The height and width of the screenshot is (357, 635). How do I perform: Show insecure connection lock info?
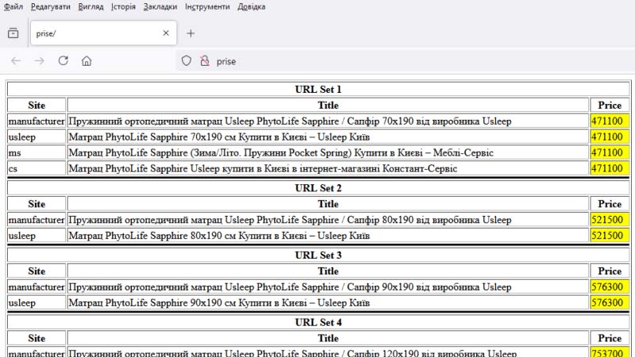pos(205,61)
